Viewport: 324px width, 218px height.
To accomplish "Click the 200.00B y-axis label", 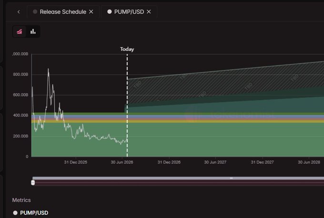I will tap(20, 136).
